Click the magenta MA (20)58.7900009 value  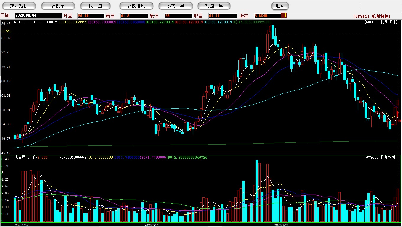click(x=102, y=22)
